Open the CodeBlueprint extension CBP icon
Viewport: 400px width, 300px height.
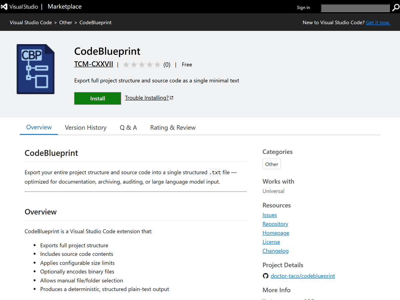pyautogui.click(x=35, y=69)
